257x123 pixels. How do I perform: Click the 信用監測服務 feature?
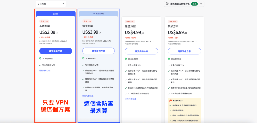(x=178, y=110)
